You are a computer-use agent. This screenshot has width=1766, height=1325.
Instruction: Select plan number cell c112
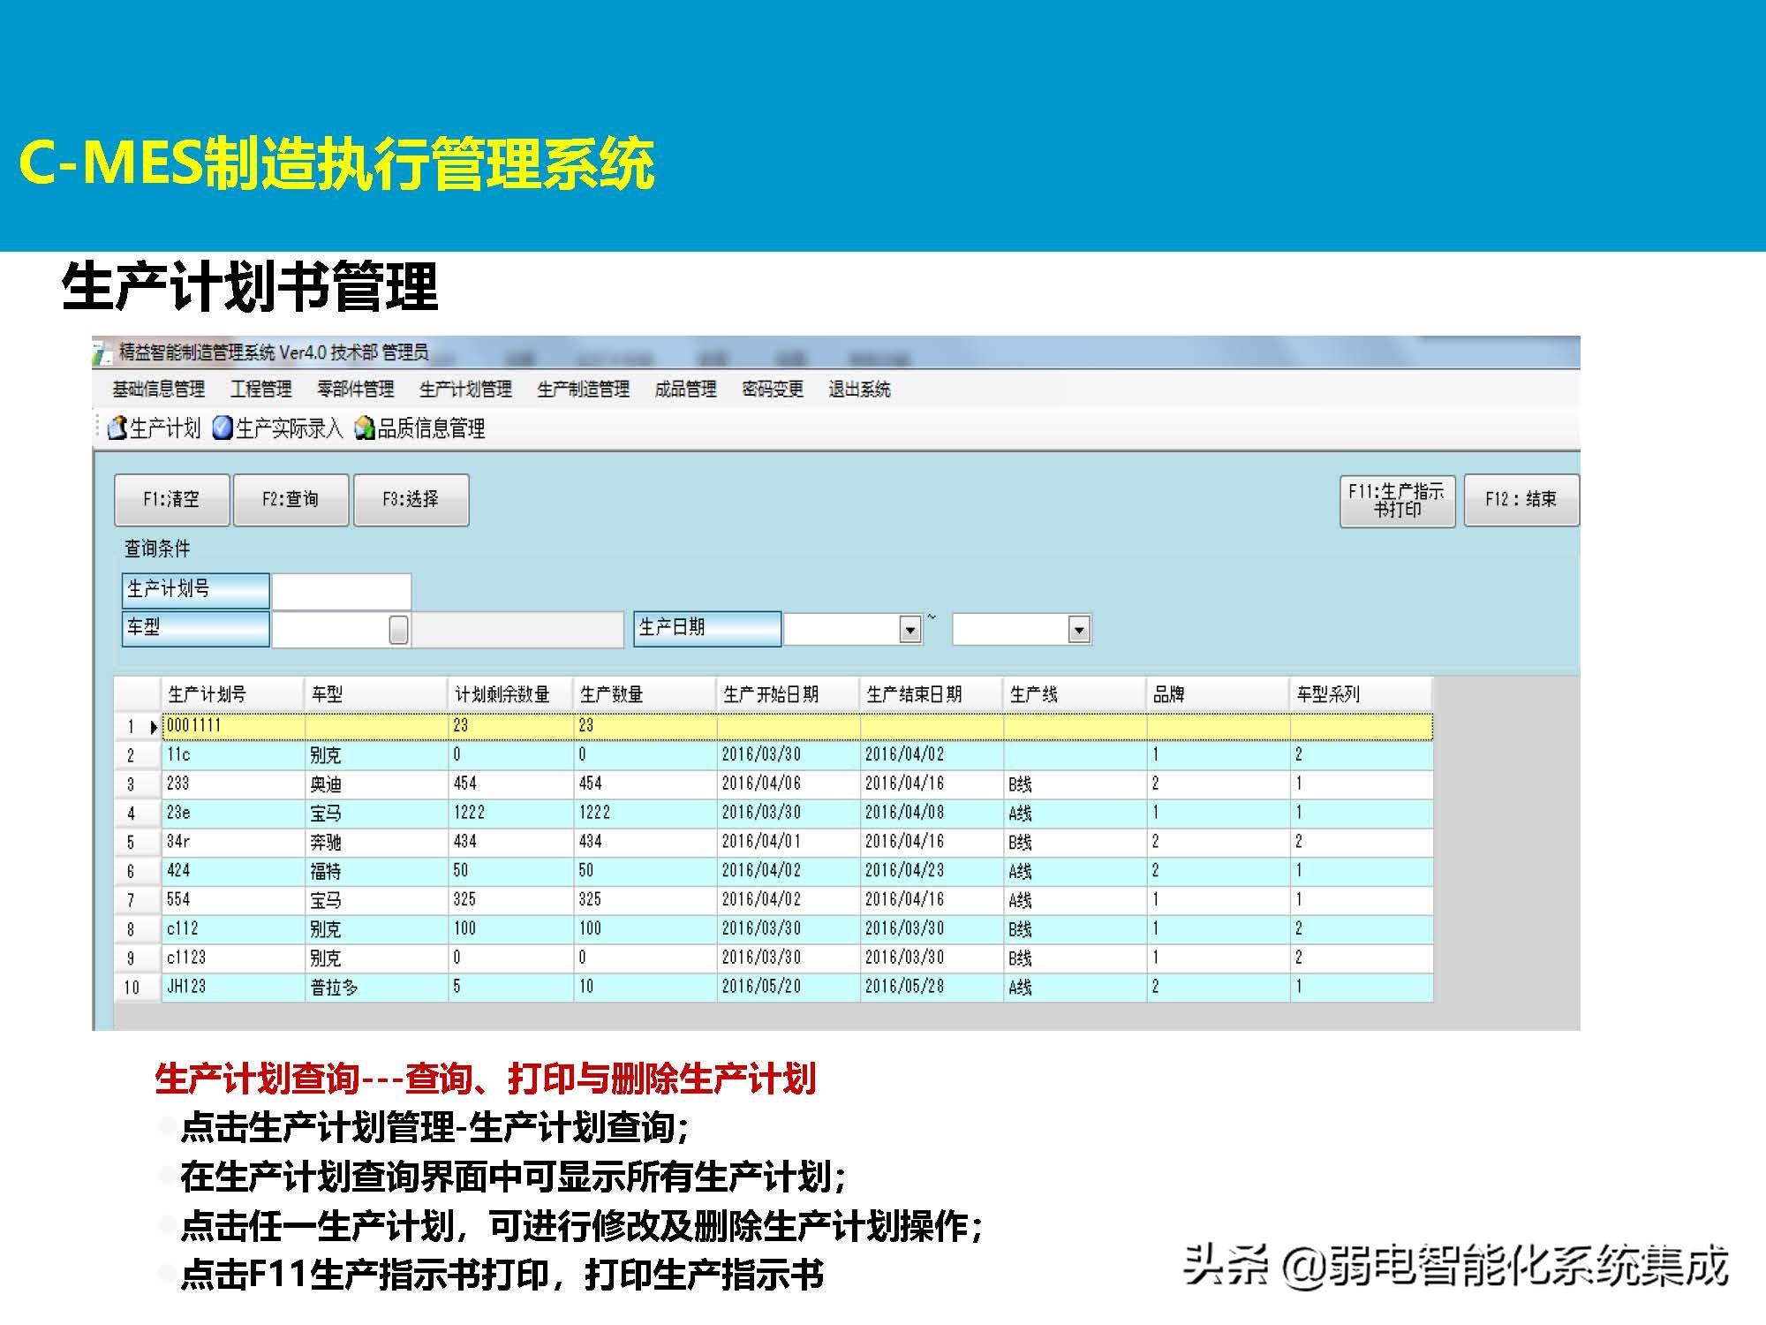pos(233,929)
